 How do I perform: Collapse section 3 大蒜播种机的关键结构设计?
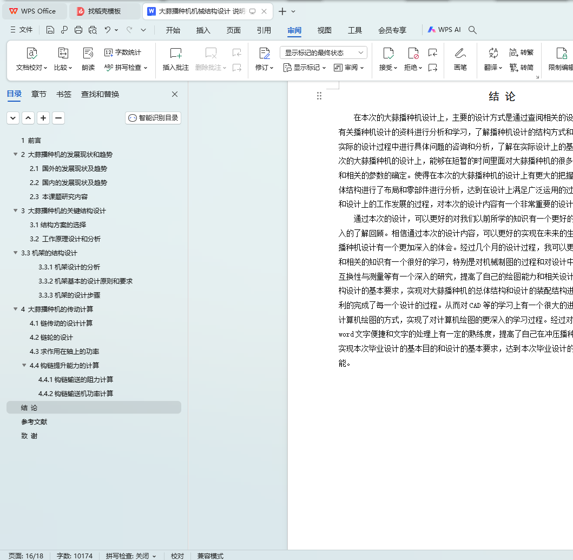point(15,210)
